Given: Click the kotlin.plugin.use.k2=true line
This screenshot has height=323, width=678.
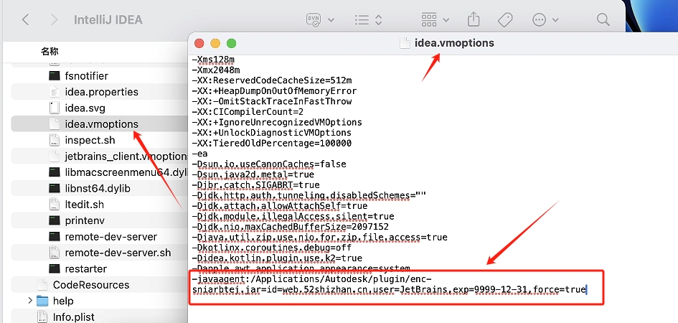Looking at the screenshot, I should click(x=277, y=258).
